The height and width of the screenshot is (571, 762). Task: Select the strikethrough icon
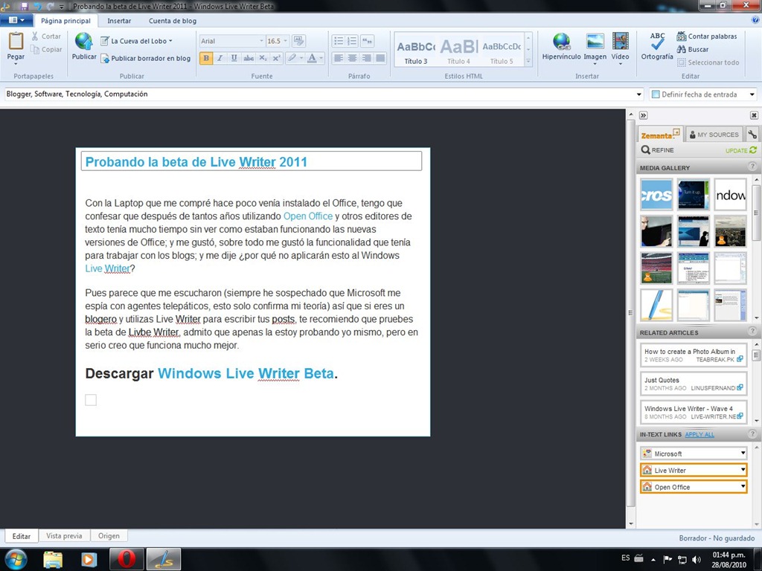click(249, 58)
